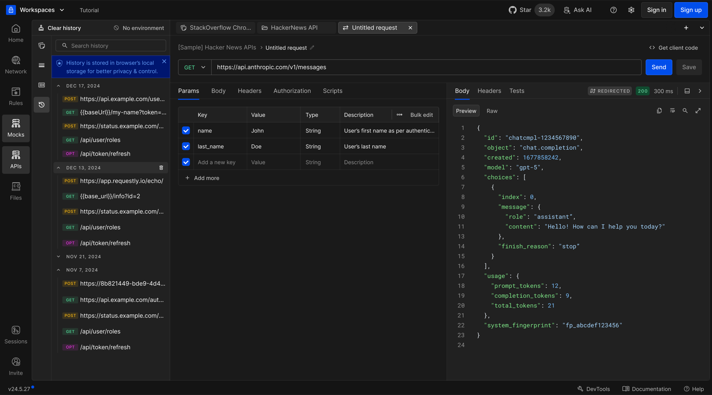The height and width of the screenshot is (395, 712).
Task: Open the more options ellipsis in params table
Action: [x=400, y=115]
